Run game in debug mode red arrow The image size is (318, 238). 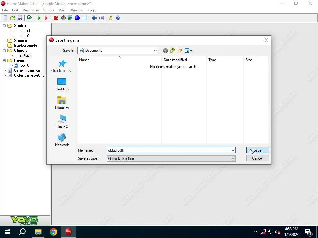point(46,18)
